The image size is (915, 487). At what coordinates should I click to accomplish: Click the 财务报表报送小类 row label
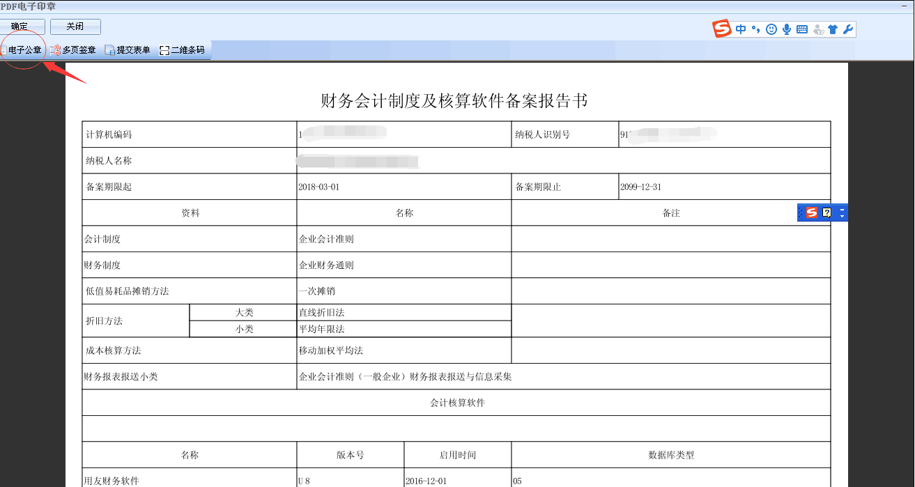pos(190,377)
